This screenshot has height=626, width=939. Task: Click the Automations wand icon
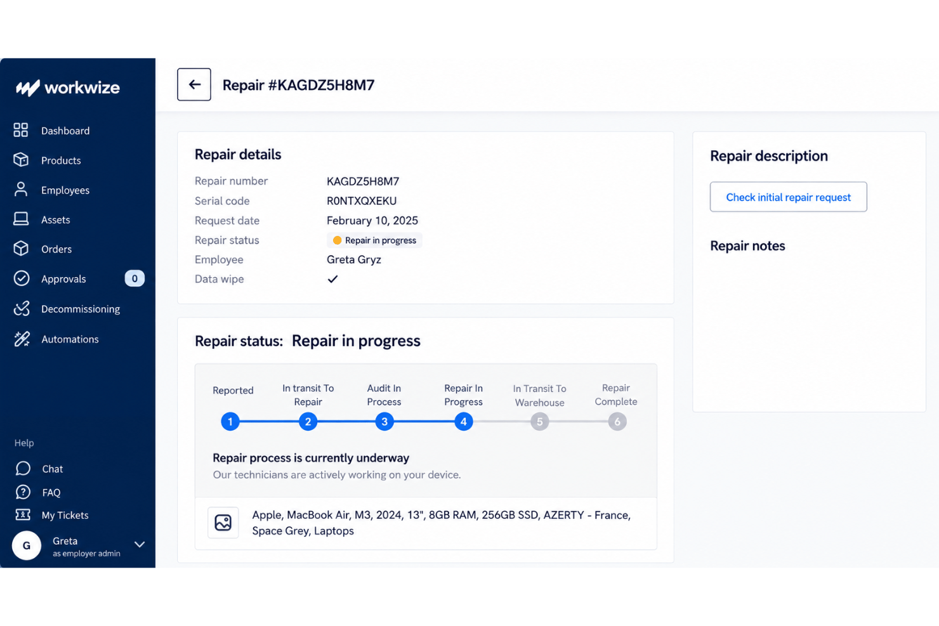[22, 339]
